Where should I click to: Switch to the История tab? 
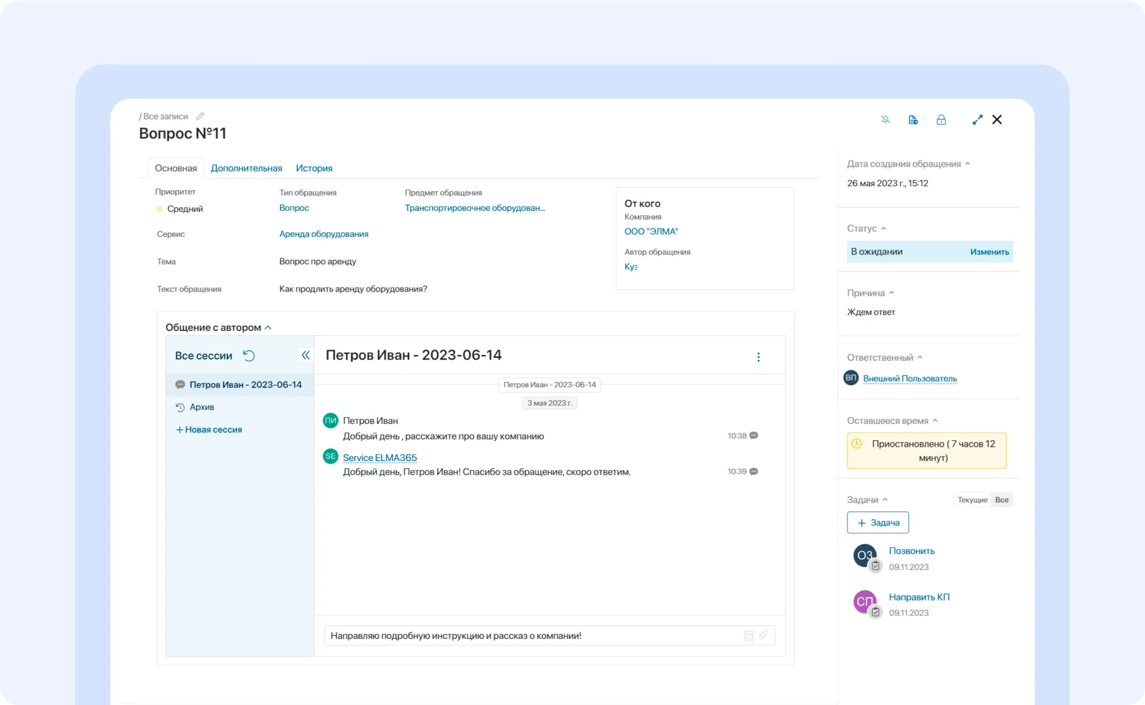coord(314,168)
